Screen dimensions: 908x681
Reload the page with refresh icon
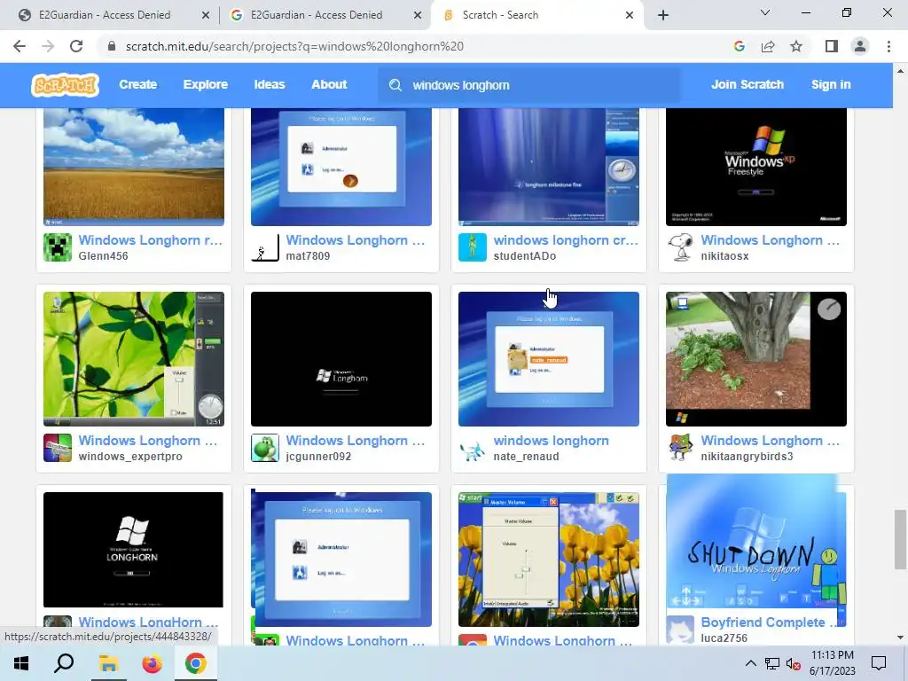(x=76, y=46)
